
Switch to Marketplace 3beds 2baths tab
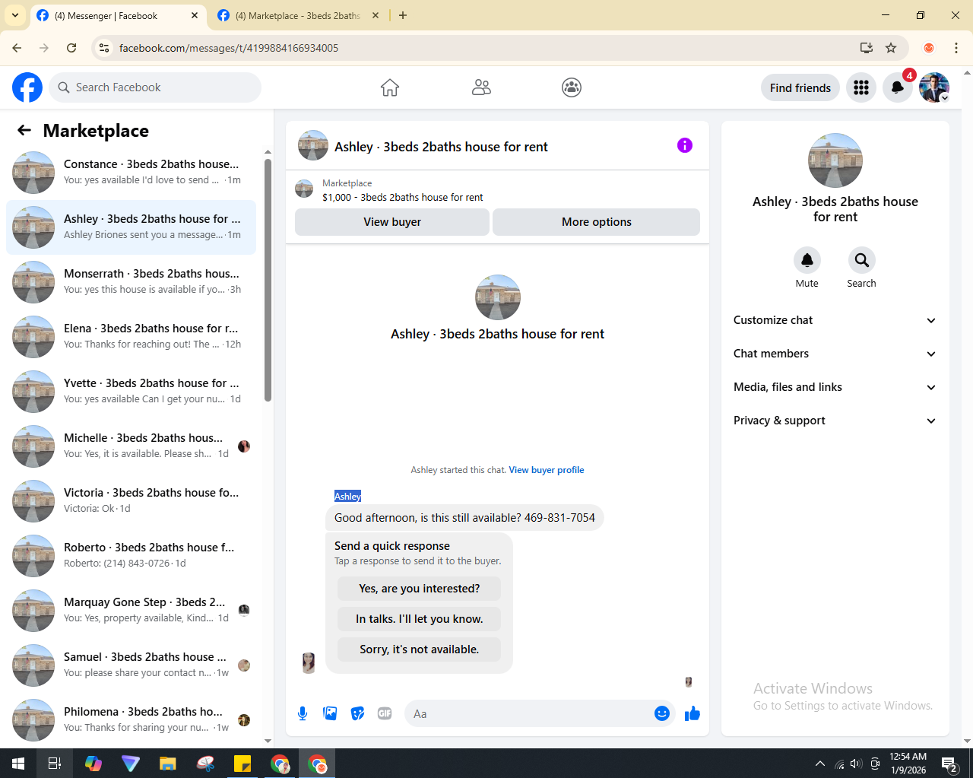pos(298,15)
